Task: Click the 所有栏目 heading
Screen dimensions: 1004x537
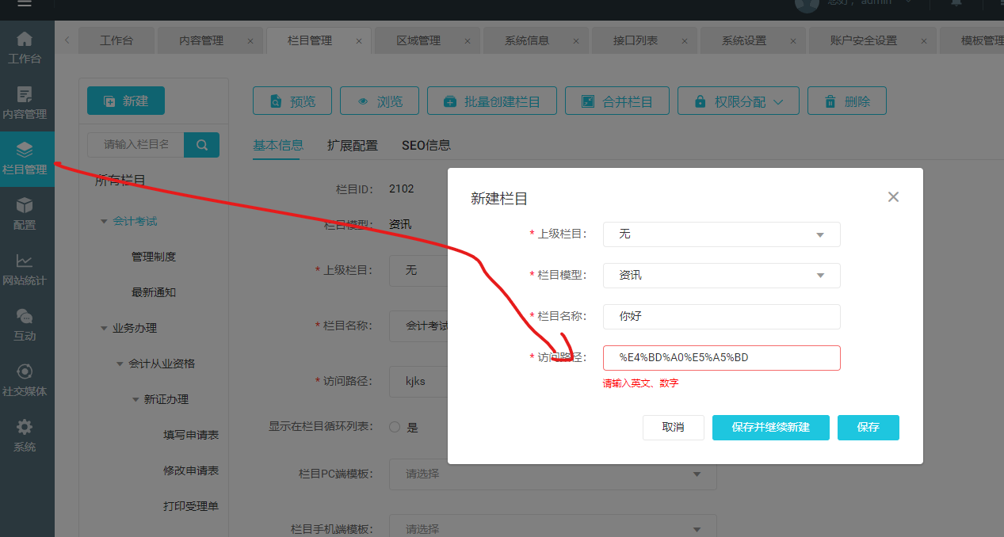Action: tap(120, 181)
